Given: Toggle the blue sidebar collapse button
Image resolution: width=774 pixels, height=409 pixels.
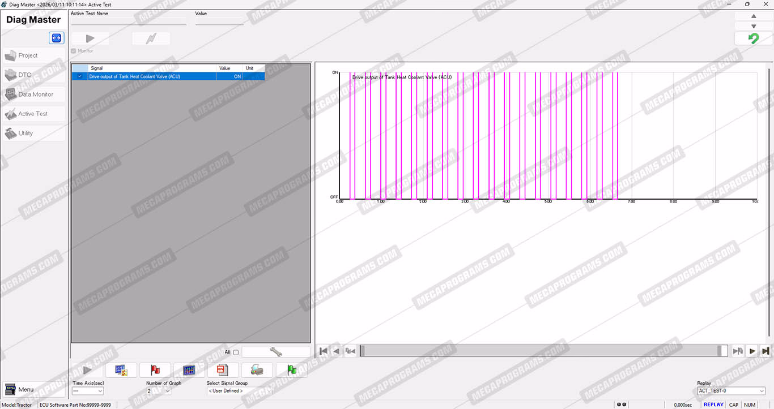Looking at the screenshot, I should coord(56,38).
